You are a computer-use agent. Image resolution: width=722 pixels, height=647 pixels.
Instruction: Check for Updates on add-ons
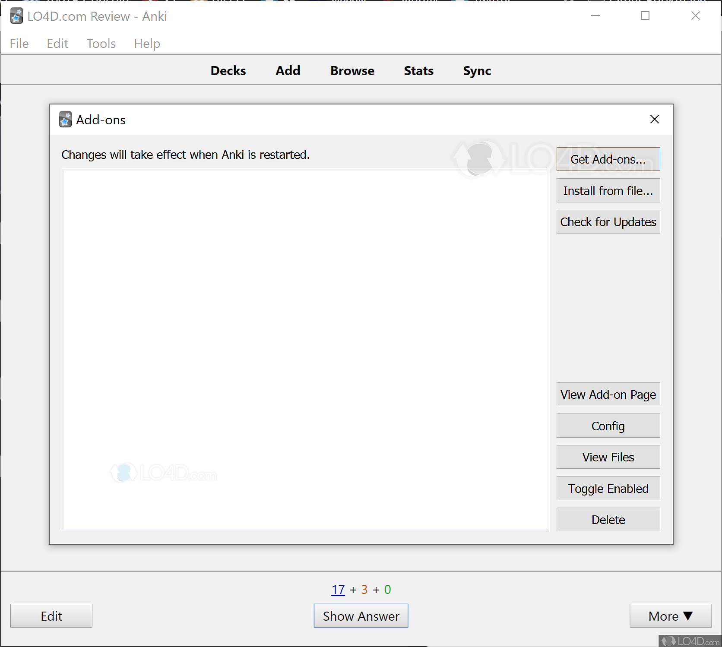click(608, 221)
